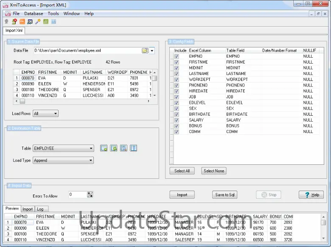
Task: Uncheck the COMM include checkbox
Action: [177, 132]
